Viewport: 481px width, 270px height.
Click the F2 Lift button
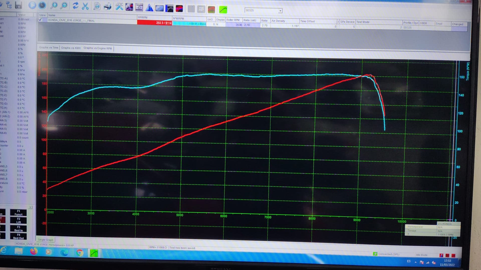click(19, 220)
